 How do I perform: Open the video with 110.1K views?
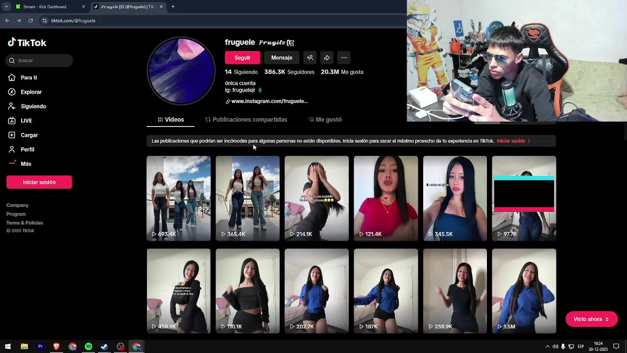[247, 291]
